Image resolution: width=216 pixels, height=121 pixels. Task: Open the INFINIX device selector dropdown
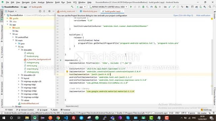(108, 7)
